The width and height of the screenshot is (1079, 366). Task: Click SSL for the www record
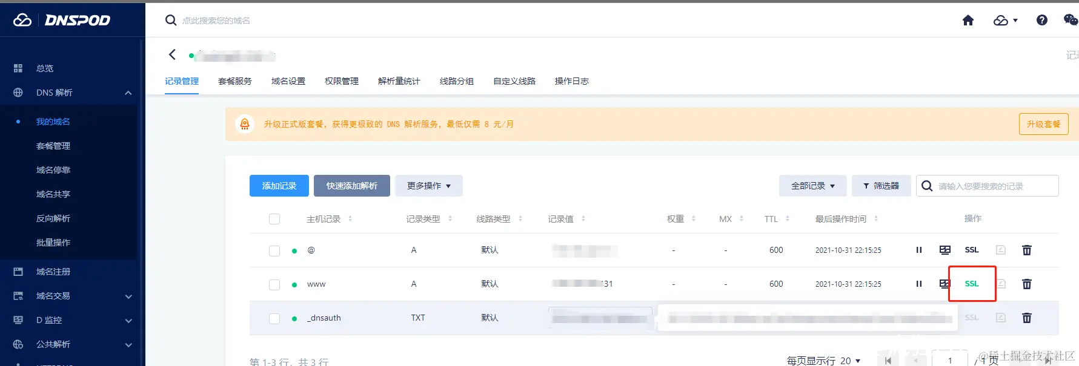[x=972, y=284]
